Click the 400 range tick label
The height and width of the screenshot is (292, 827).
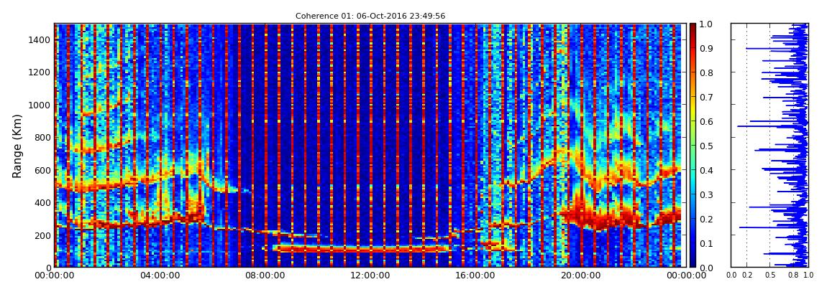pyautogui.click(x=42, y=202)
